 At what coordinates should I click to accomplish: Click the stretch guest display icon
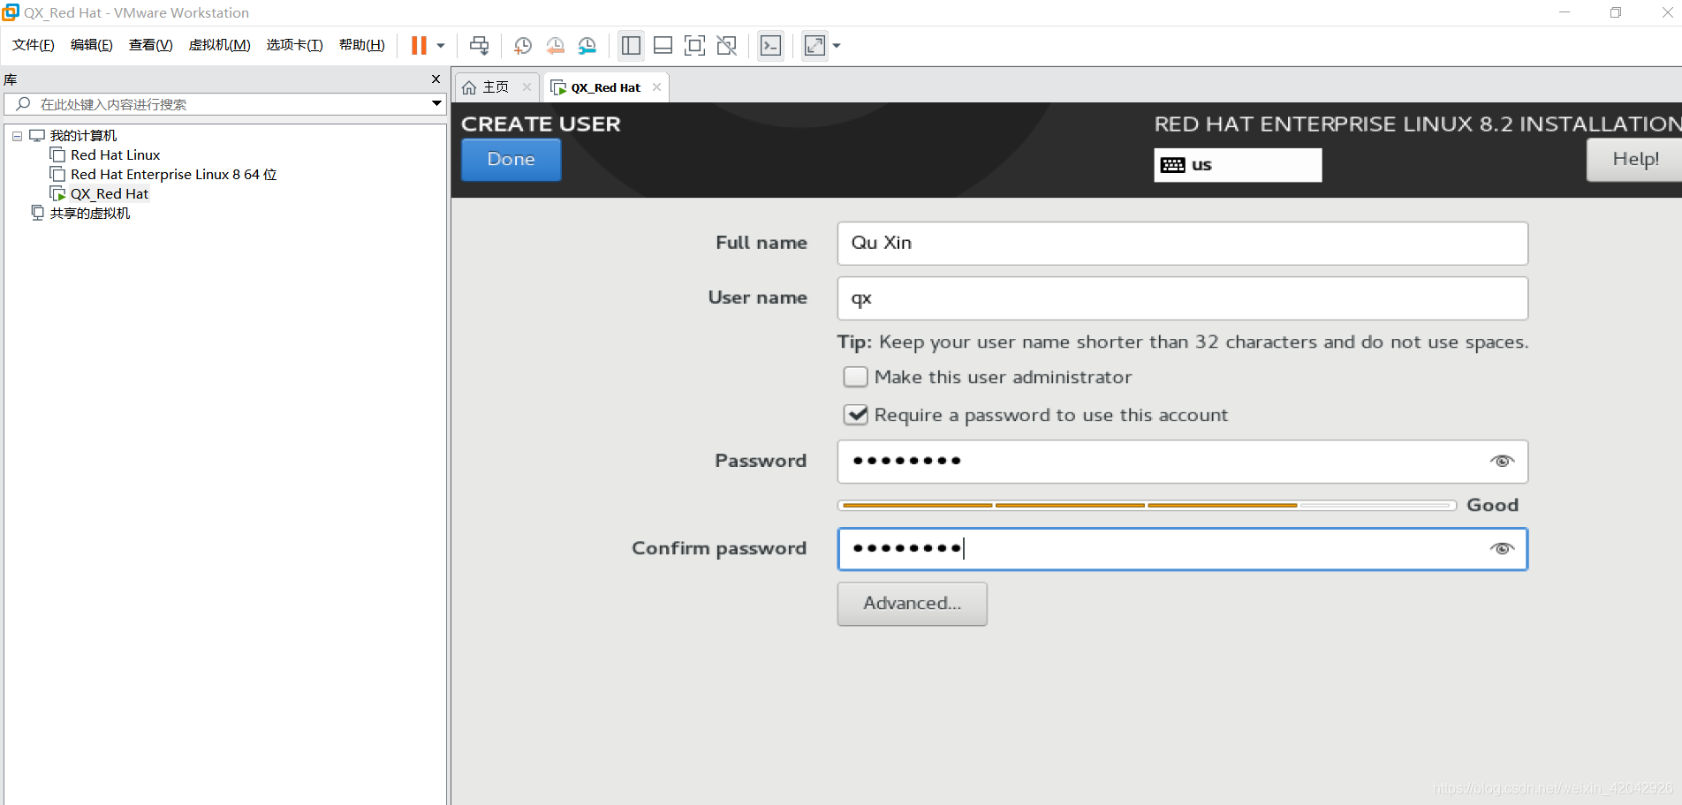pos(814,46)
